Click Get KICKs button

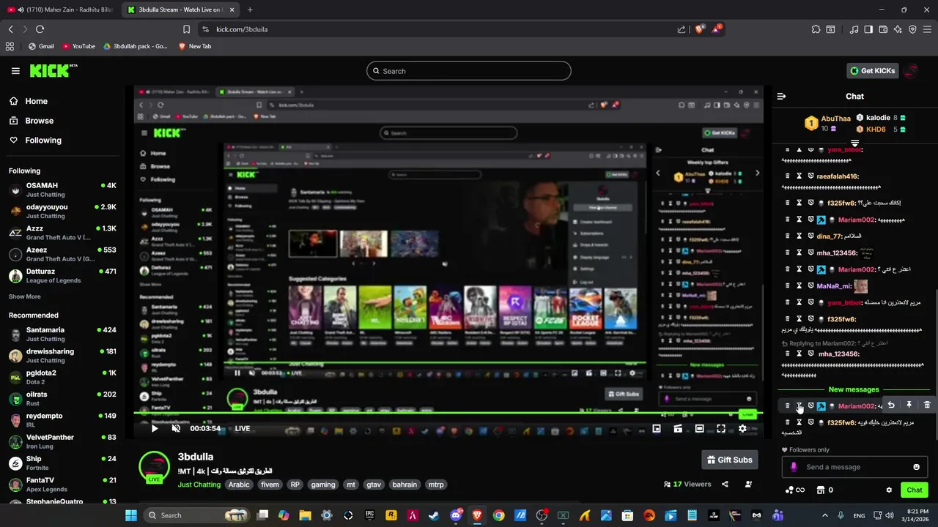(872, 71)
